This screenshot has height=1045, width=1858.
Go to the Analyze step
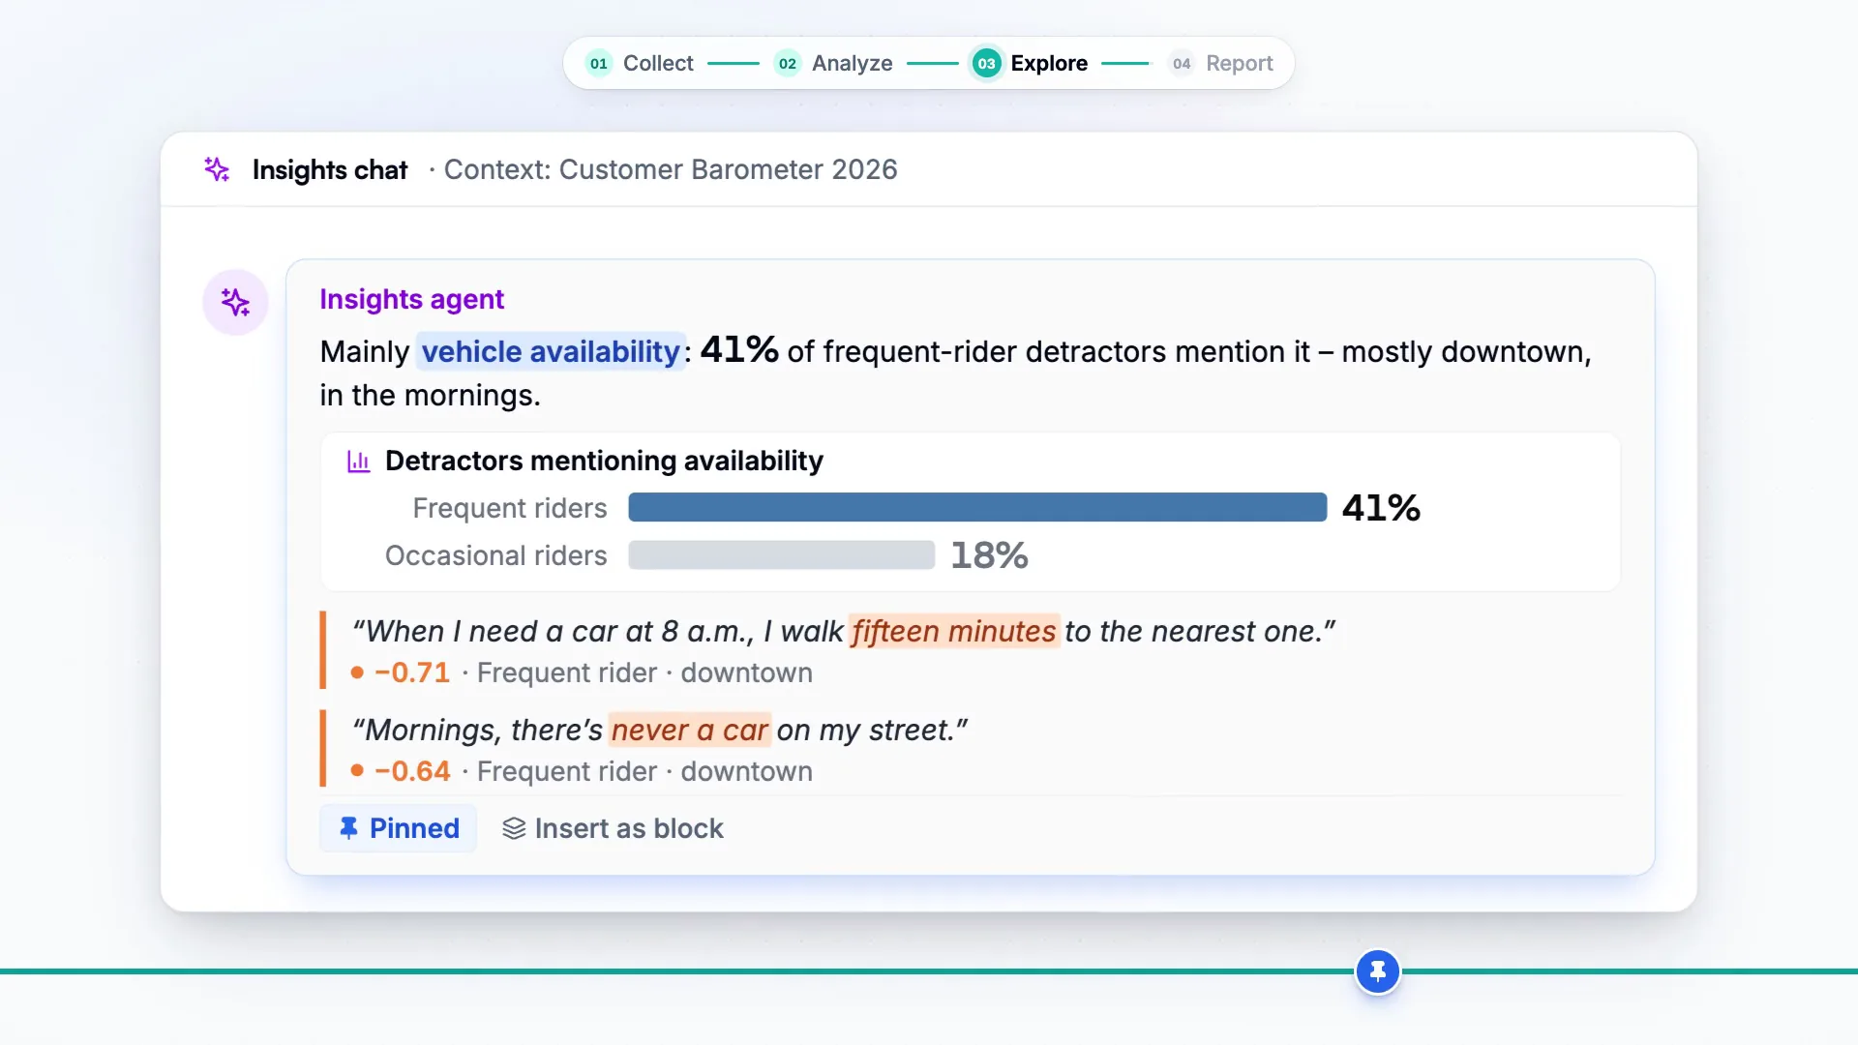click(x=833, y=64)
